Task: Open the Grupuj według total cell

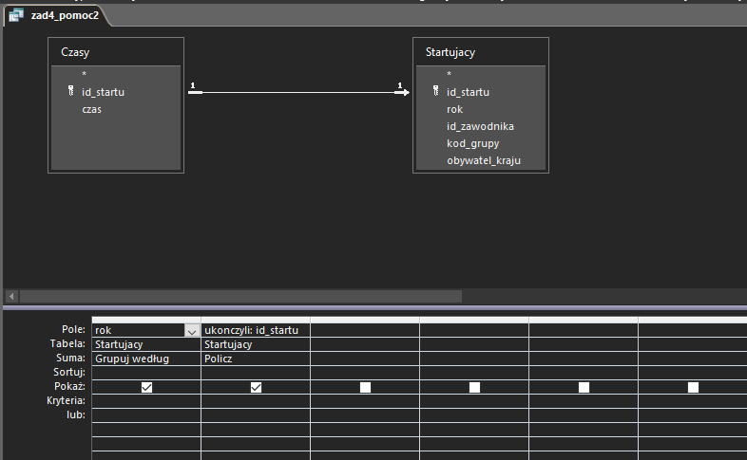Action: [x=146, y=359]
